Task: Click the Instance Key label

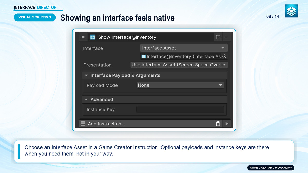Action: pyautogui.click(x=101, y=109)
